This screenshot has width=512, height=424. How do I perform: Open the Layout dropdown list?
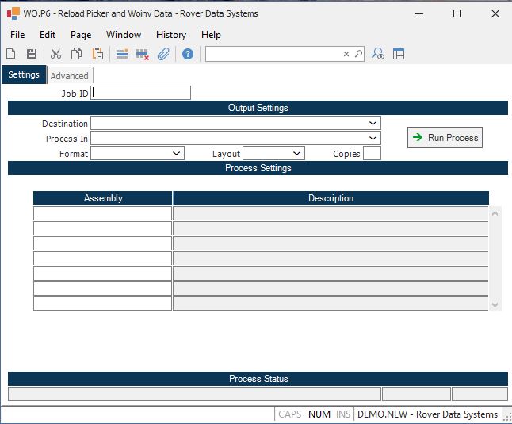pyautogui.click(x=296, y=154)
